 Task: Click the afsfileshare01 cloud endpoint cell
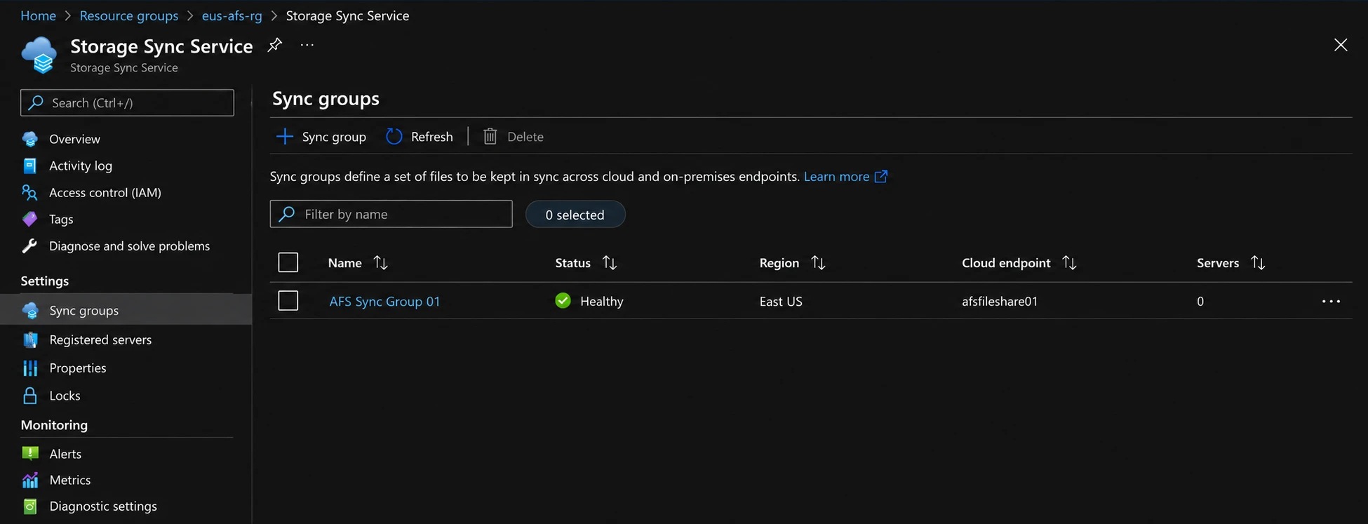(1000, 302)
